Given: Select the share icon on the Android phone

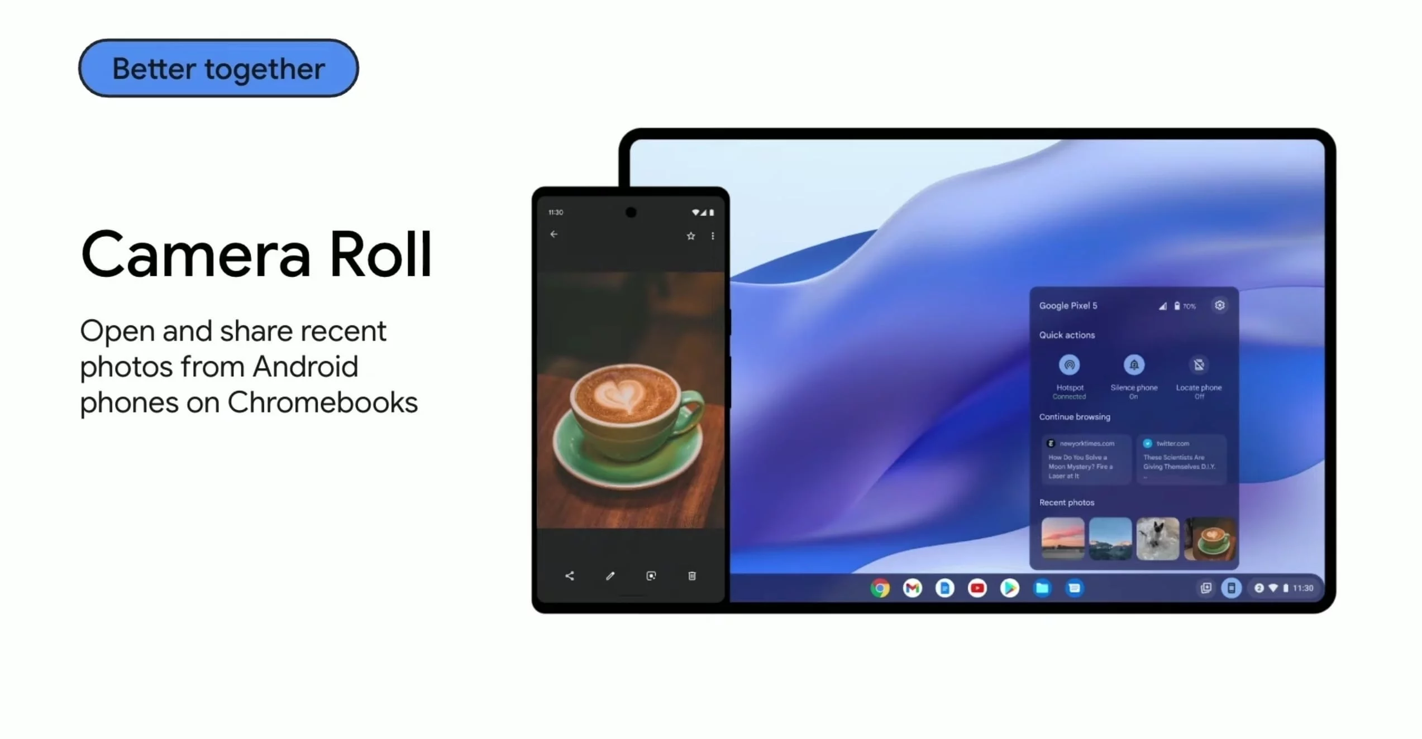Looking at the screenshot, I should tap(569, 575).
